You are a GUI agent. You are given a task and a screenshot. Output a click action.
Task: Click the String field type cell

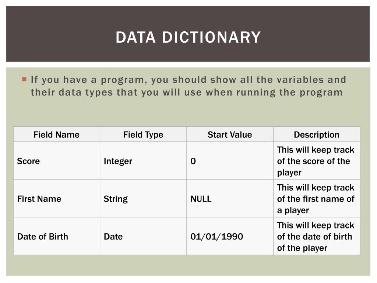point(143,199)
